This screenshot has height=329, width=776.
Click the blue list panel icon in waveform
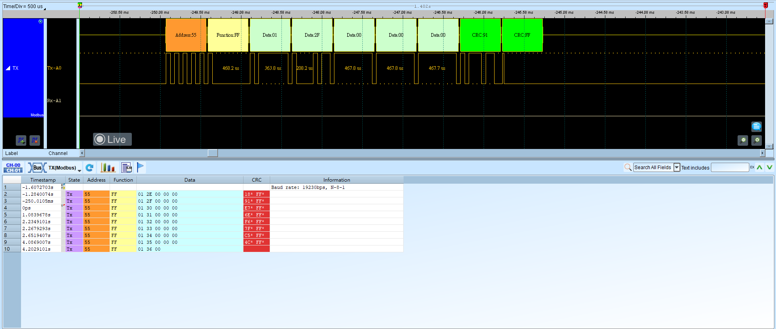click(x=757, y=126)
